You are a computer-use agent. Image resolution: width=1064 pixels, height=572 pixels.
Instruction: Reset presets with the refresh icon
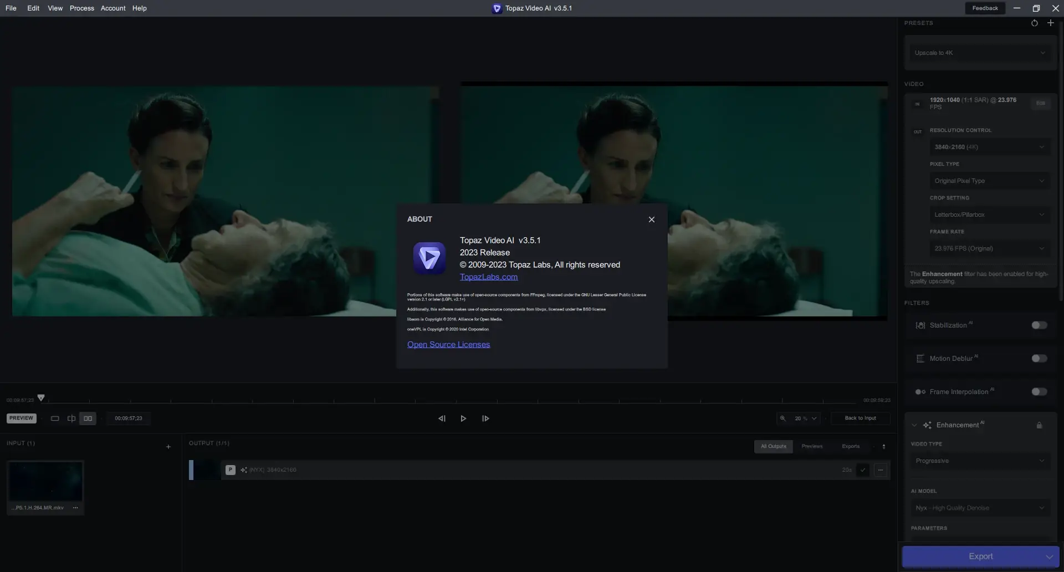tap(1034, 23)
